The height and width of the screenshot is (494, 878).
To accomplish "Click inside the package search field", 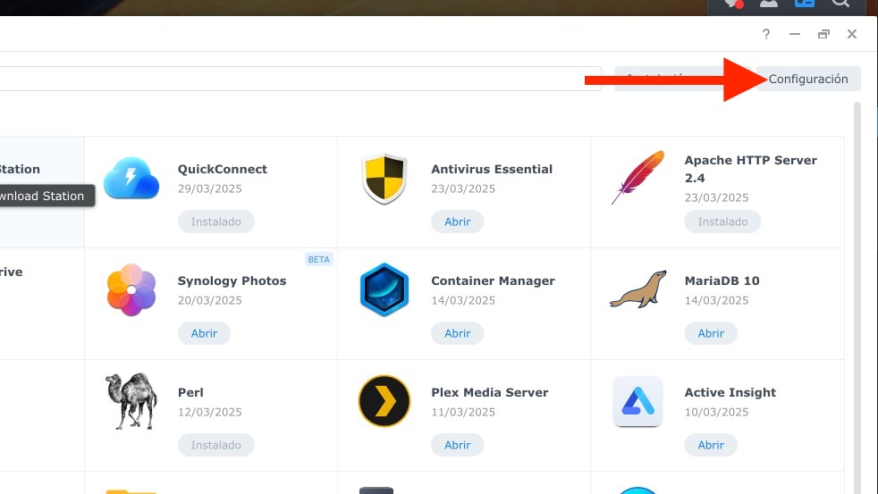I will pyautogui.click(x=300, y=79).
